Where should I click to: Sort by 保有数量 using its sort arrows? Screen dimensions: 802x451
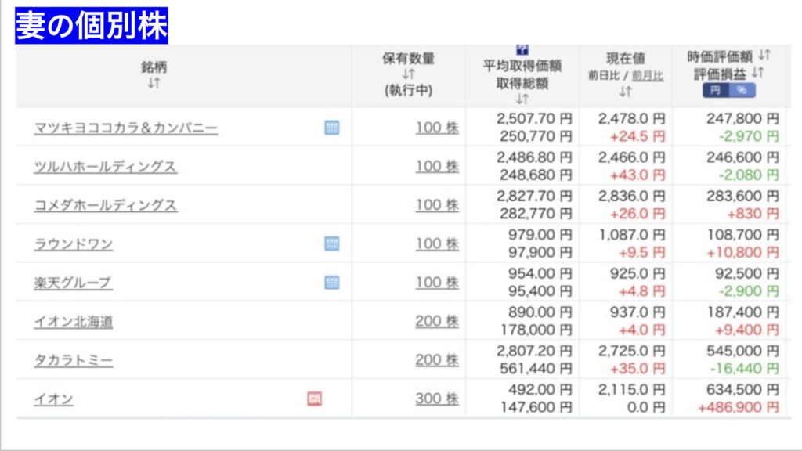(x=408, y=74)
